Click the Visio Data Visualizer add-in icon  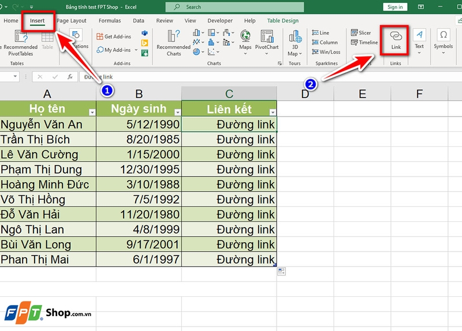(x=144, y=33)
